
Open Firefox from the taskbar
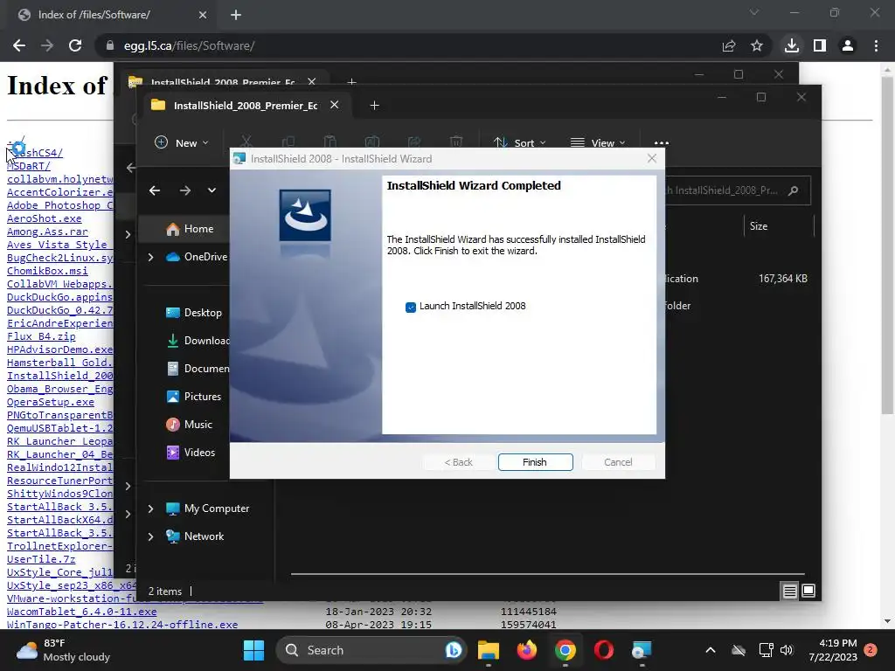527,650
